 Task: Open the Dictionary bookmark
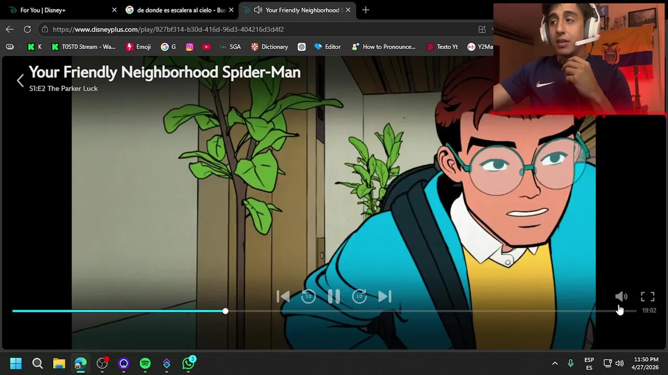click(x=269, y=47)
